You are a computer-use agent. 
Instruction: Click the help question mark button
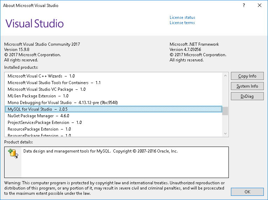tap(244, 6)
